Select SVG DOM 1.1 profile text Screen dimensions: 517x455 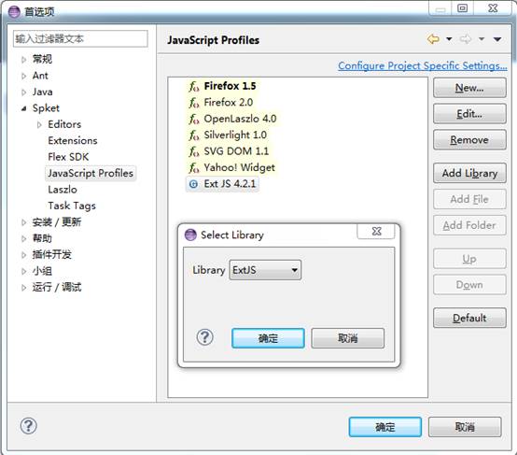[x=236, y=151]
